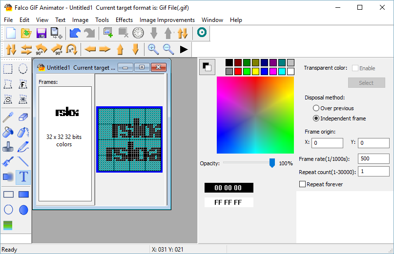Shift image right with orange arrow
Screen dimensions: 394x254
pyautogui.click(x=105, y=49)
